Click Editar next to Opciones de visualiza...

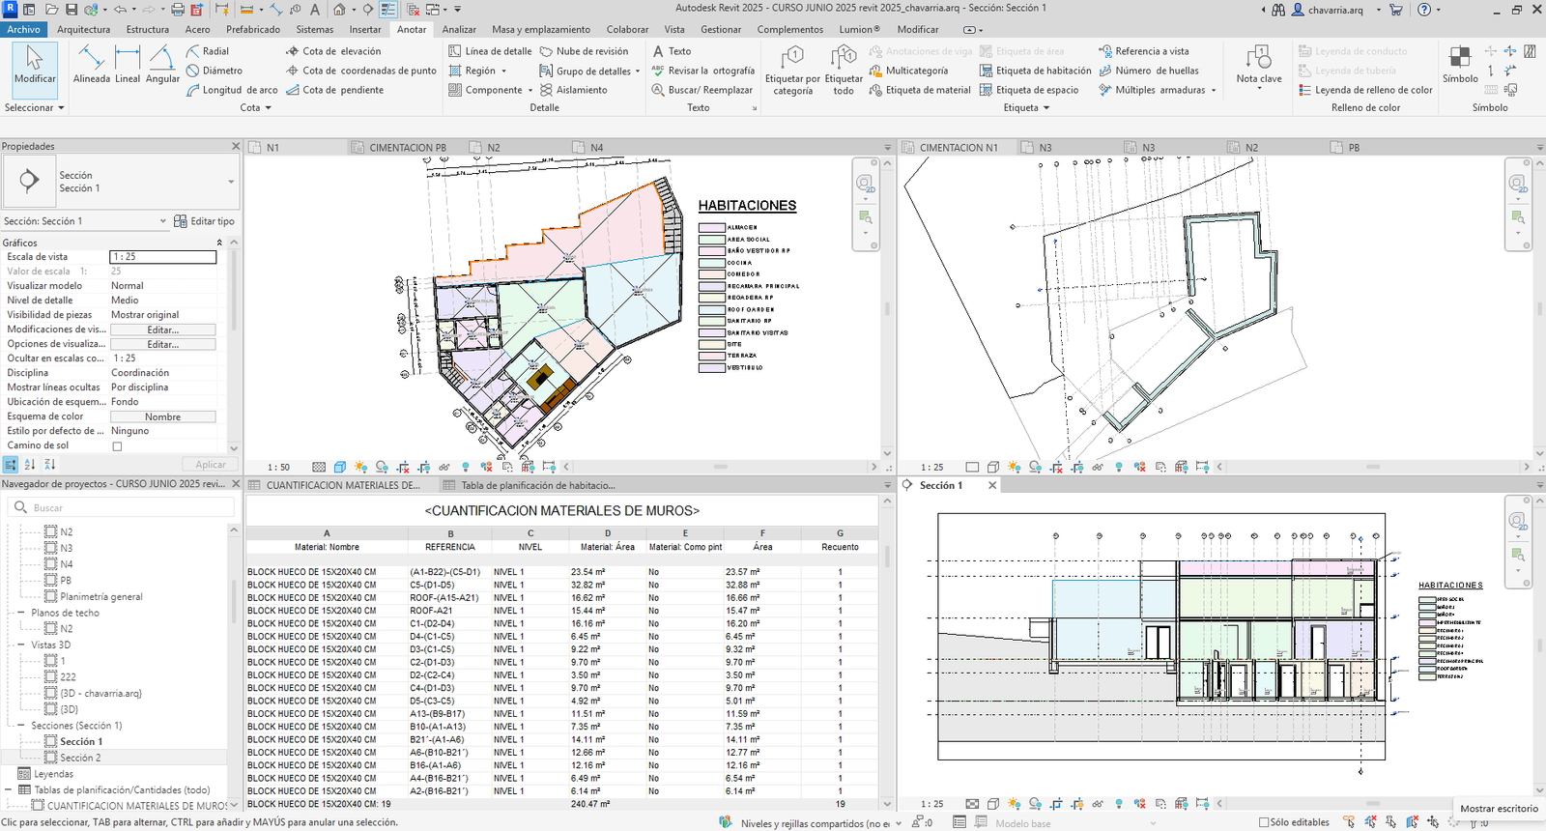[162, 344]
